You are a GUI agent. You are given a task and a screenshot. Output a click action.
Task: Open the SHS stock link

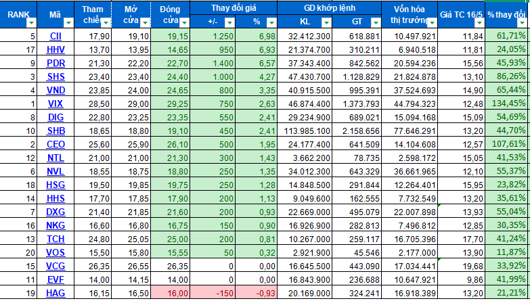point(56,76)
